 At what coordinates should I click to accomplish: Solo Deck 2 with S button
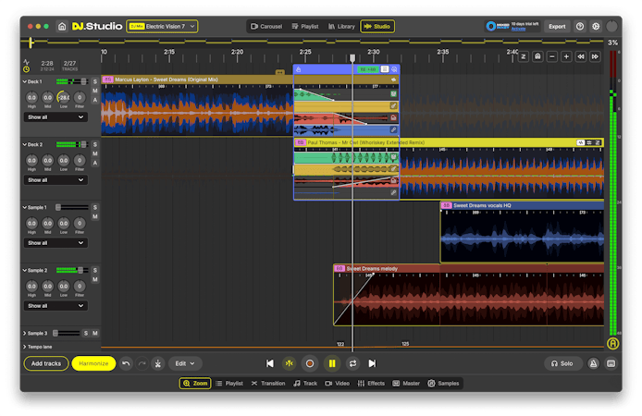[x=95, y=144]
